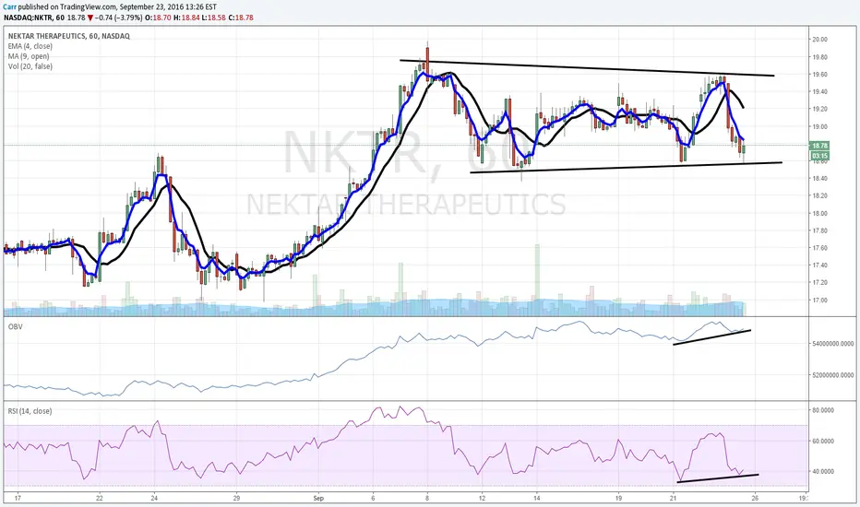Click the '20.00' price axis label

coord(820,40)
